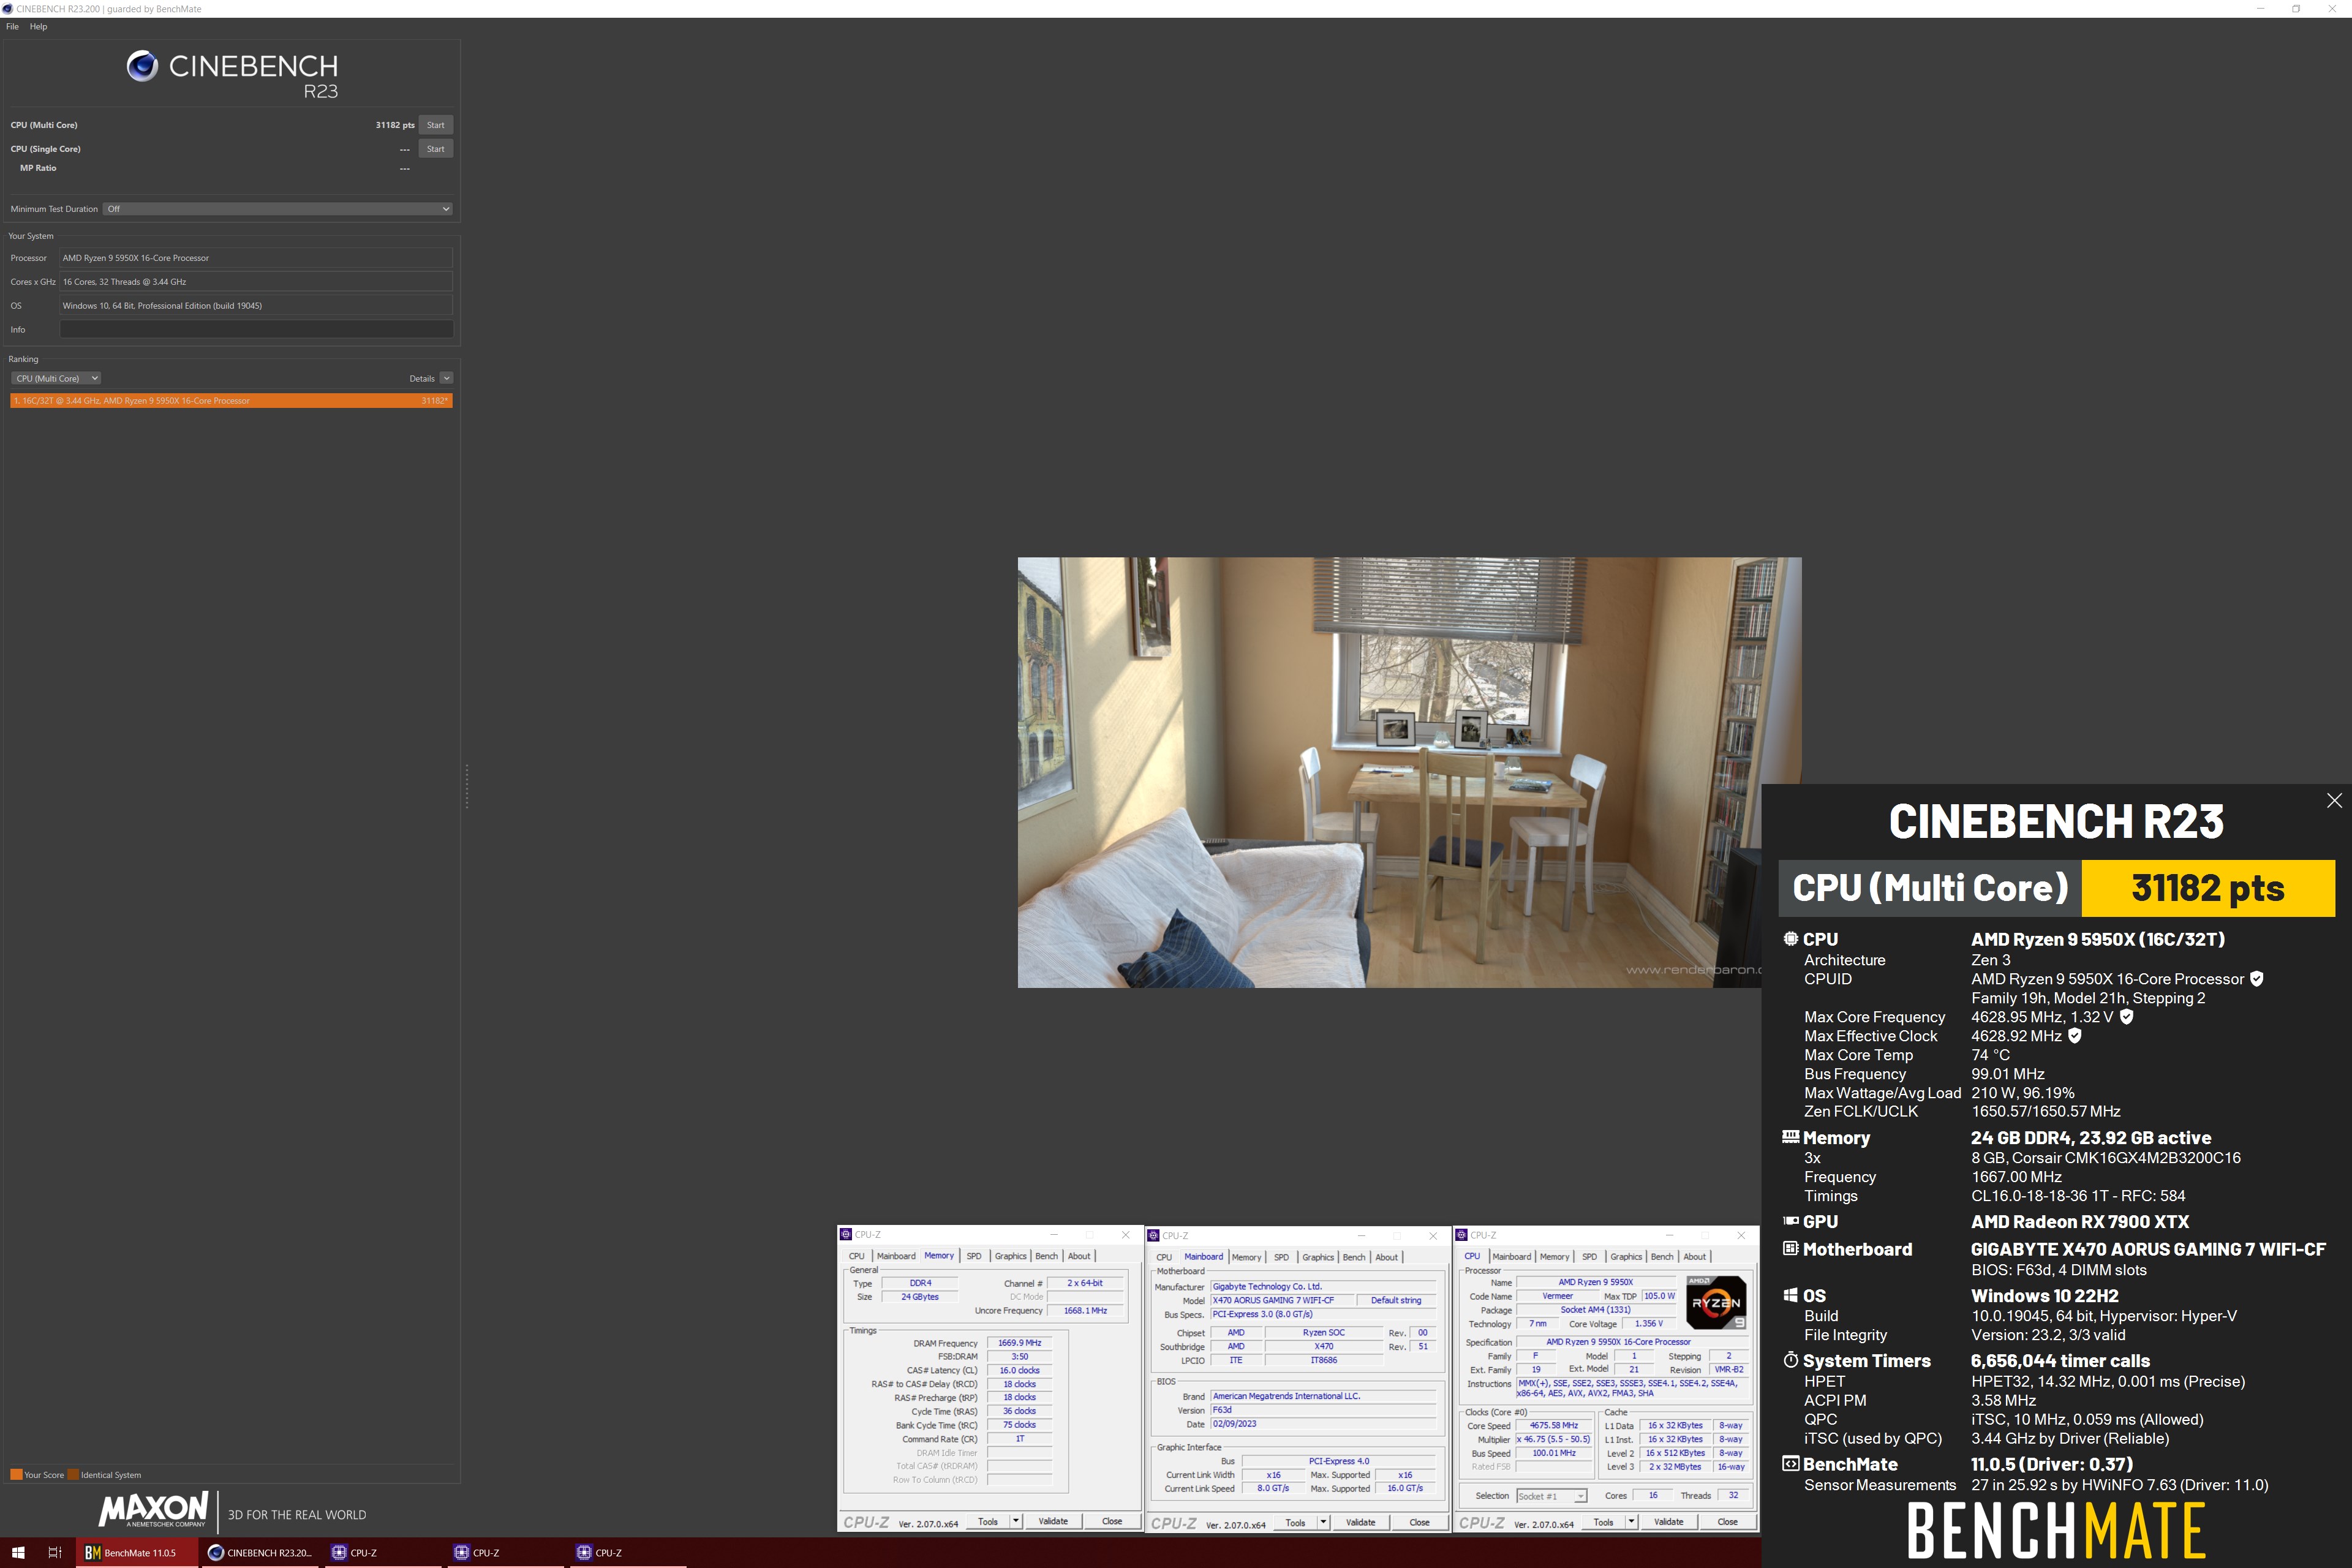Click the Cinebench title bar icon
This screenshot has height=1568, width=2352.
pos(8,9)
